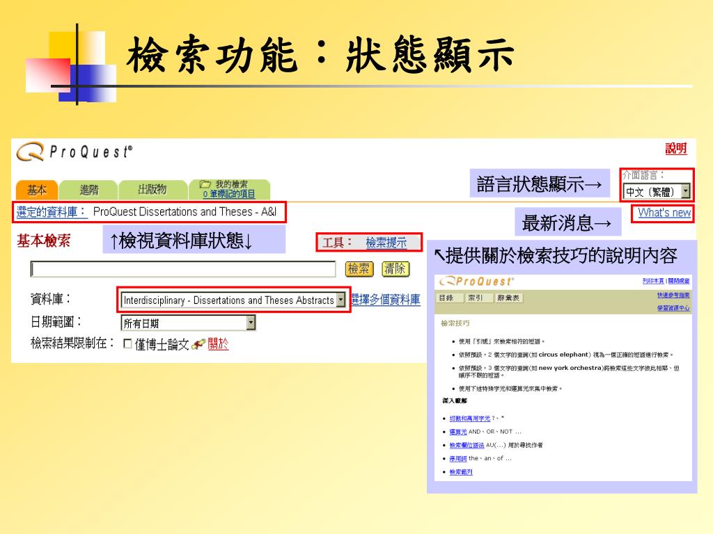
Task: Click the 關於 link
Action: 218,343
